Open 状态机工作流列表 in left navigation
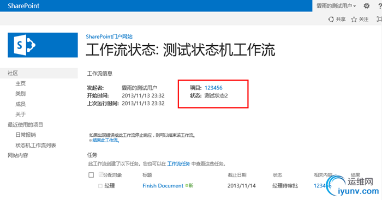 click(36, 146)
